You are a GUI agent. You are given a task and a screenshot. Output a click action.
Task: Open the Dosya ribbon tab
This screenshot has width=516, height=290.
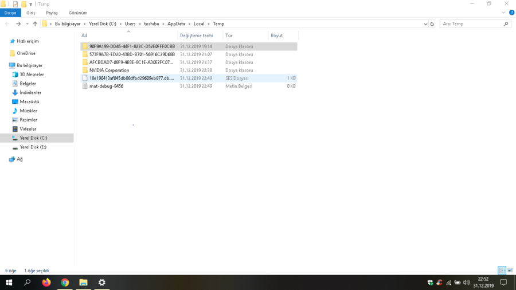[10, 13]
